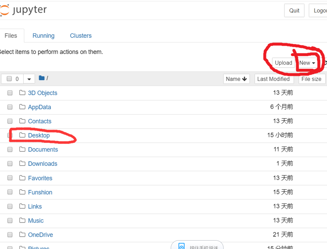327x249 pixels.
Task: Open the selection type dropdown arrow
Action: click(x=29, y=79)
